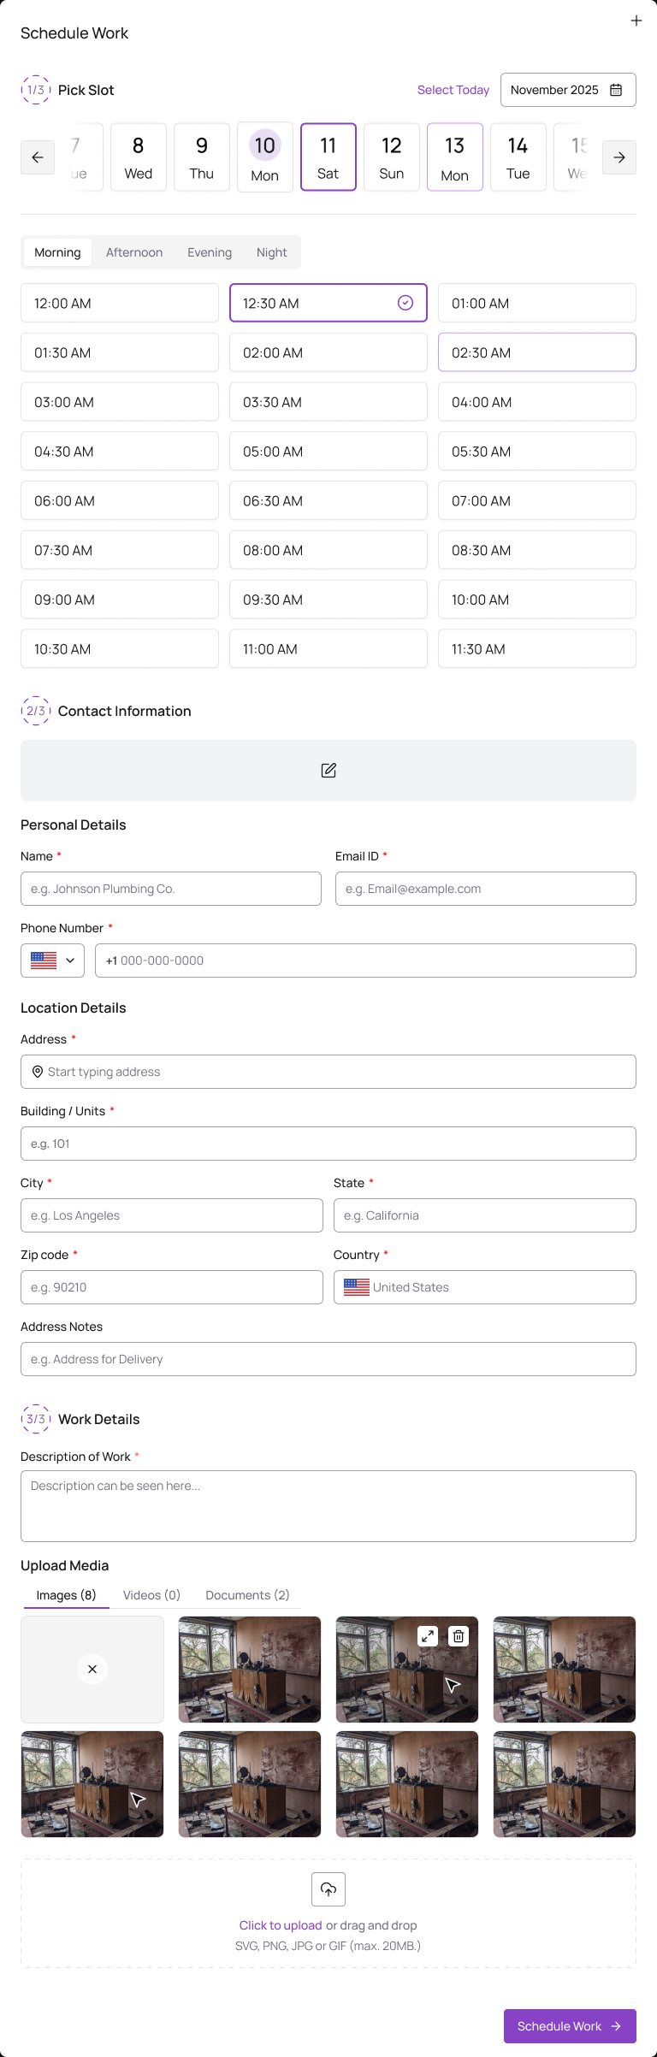Click the cloud upload icon
This screenshot has height=2057, width=657.
point(328,1889)
